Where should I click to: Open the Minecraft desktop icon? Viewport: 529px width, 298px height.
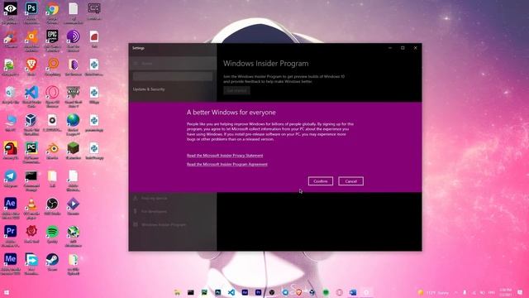74,151
